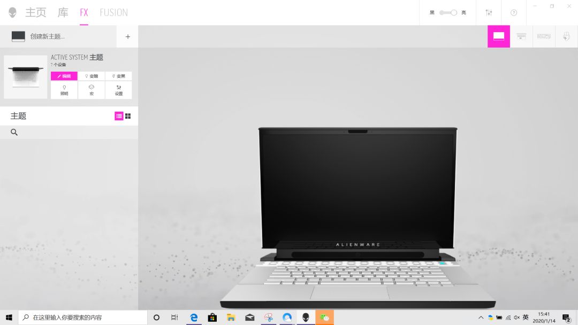The width and height of the screenshot is (578, 325).
Task: Click the laptop keyboard in preview
Action: [358, 275]
